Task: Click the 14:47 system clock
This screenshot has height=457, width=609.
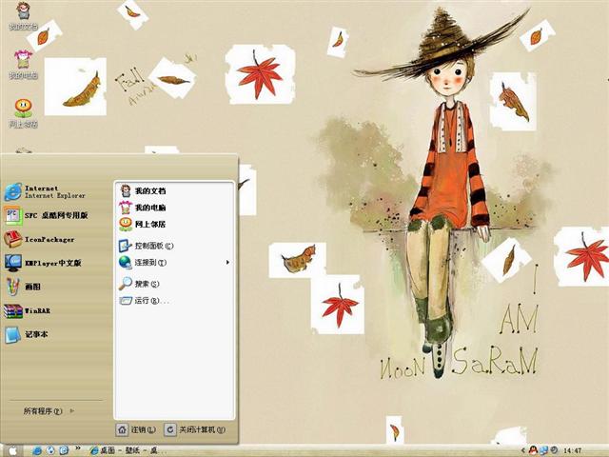Action: pyautogui.click(x=573, y=450)
